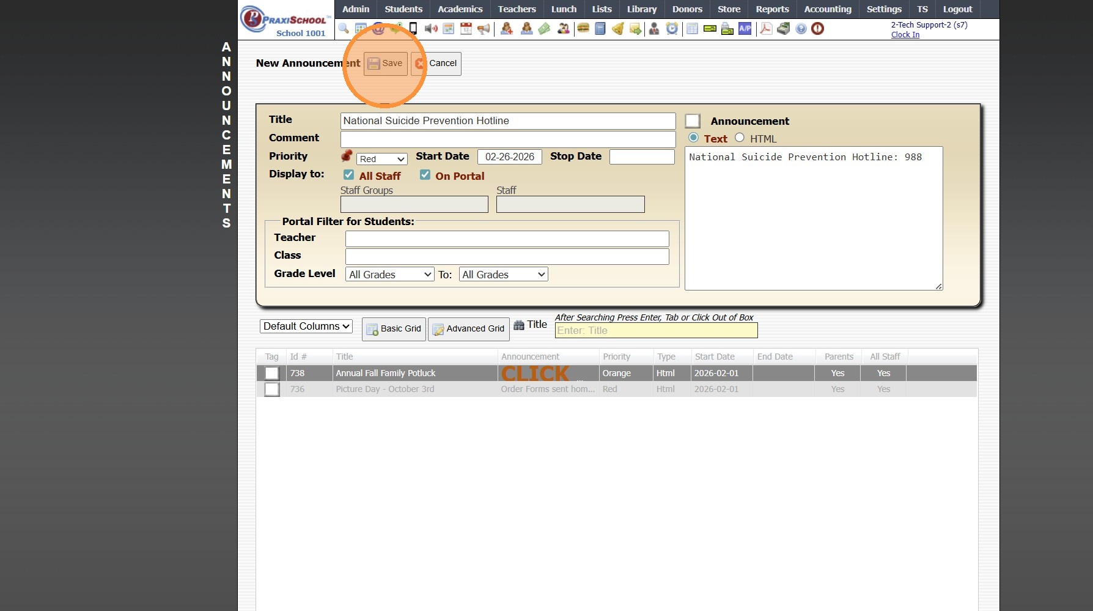Tick the Announcement checkbox
This screenshot has width=1093, height=611.
pos(693,121)
